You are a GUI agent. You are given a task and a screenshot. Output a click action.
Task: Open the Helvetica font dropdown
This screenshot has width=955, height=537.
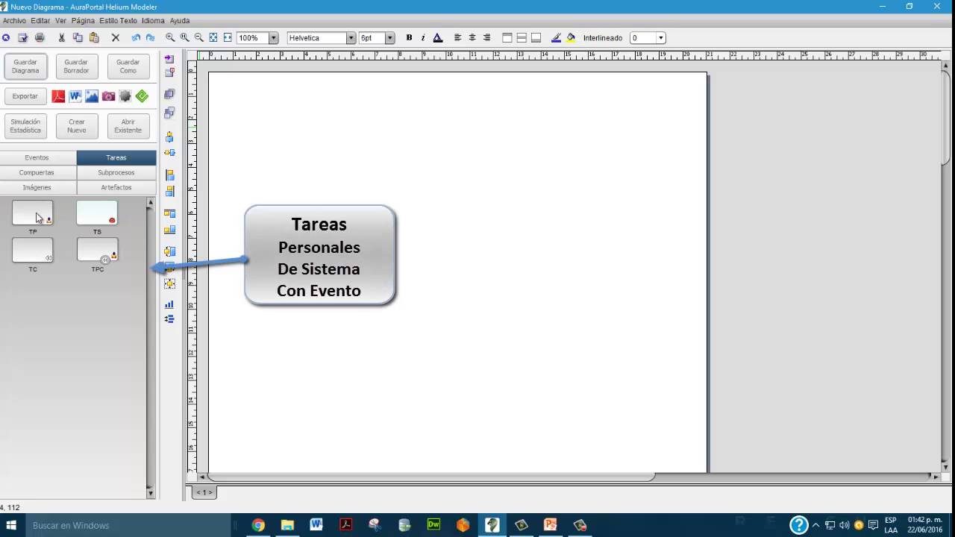click(x=351, y=38)
